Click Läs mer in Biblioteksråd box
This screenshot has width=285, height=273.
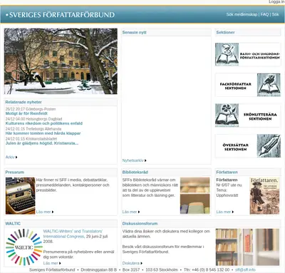point(131,212)
